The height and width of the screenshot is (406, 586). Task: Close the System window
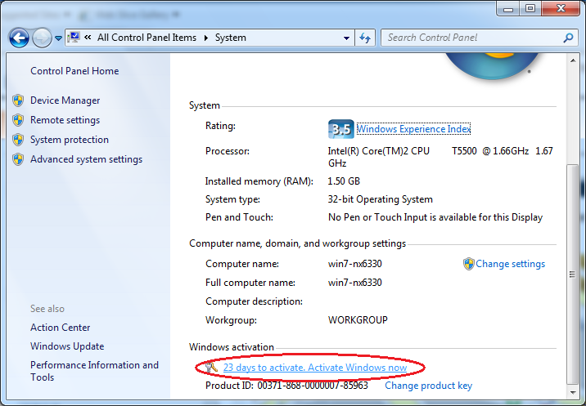pyautogui.click(x=561, y=9)
